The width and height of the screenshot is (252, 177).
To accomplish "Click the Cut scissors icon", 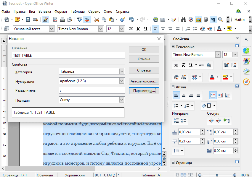I will (x=97, y=20).
